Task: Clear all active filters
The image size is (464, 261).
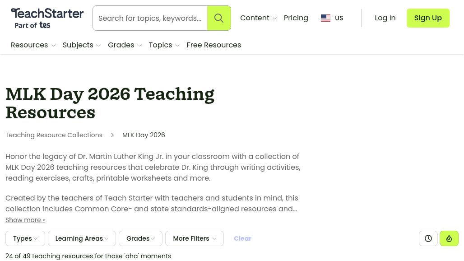Action: [x=242, y=238]
